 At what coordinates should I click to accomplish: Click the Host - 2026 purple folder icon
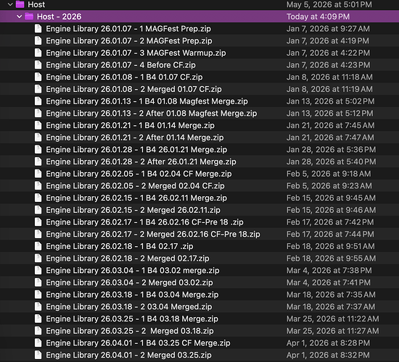[x=29, y=17]
